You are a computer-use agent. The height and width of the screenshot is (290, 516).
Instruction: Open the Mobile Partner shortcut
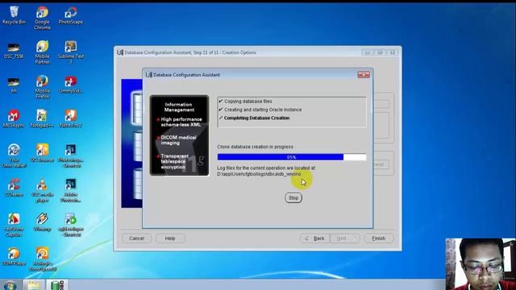point(42,52)
